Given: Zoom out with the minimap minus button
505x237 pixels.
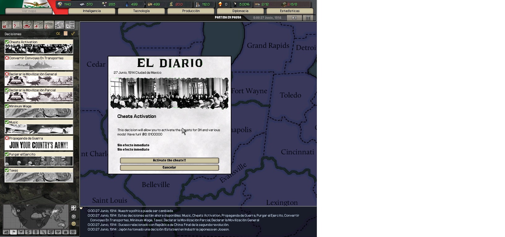Looking at the screenshot, I should click(74, 224).
